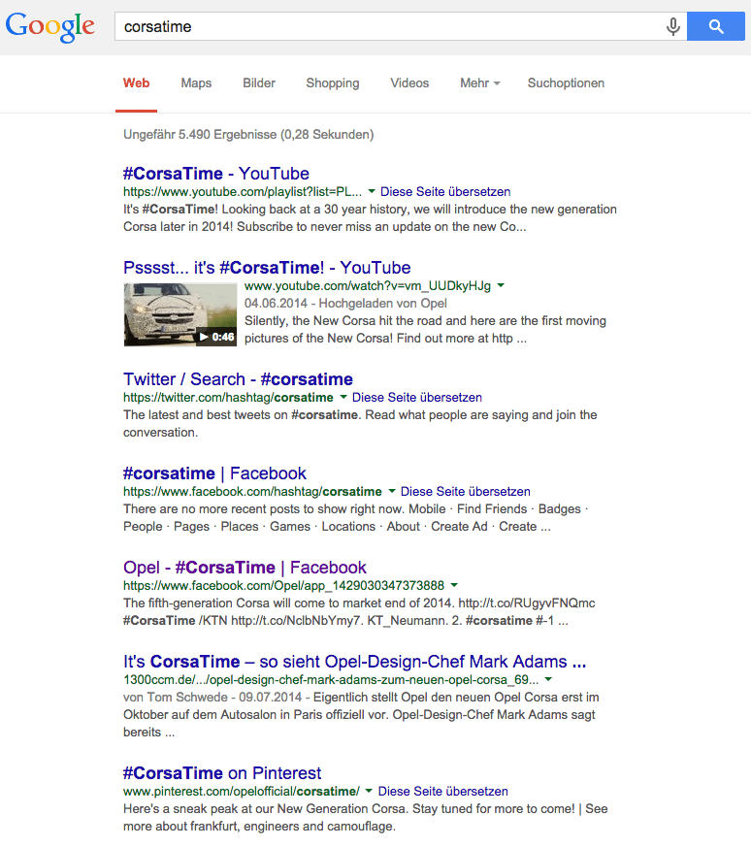The height and width of the screenshot is (847, 751).
Task: Click the camouflaged Corsa video thumbnail
Action: click(x=180, y=314)
